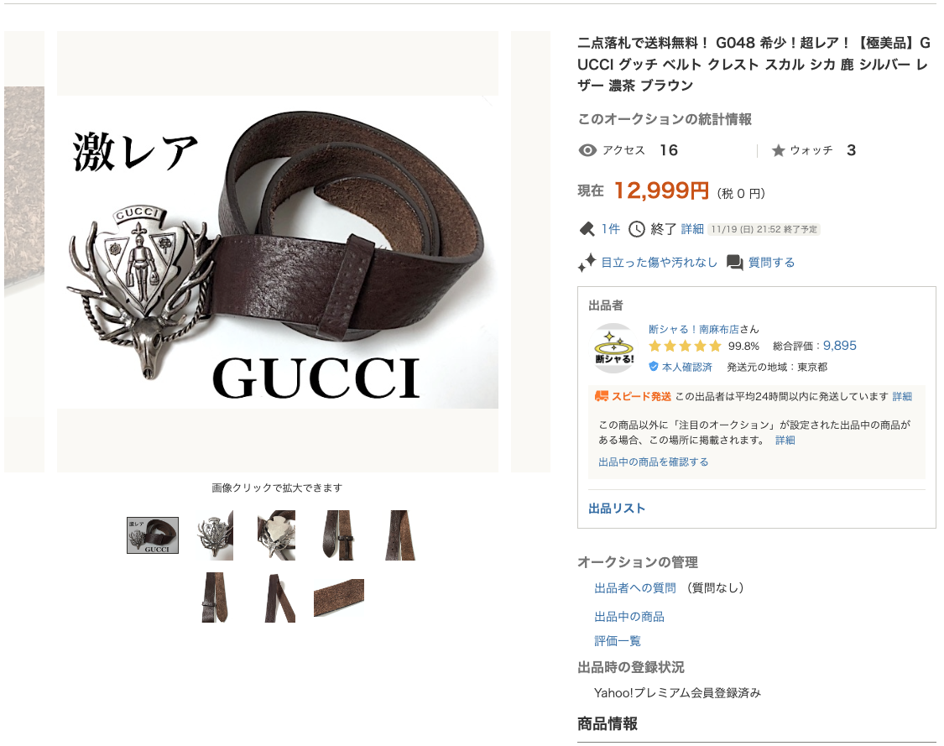Click the speed delivery truck icon
Image resolution: width=944 pixels, height=746 pixels.
(601, 396)
